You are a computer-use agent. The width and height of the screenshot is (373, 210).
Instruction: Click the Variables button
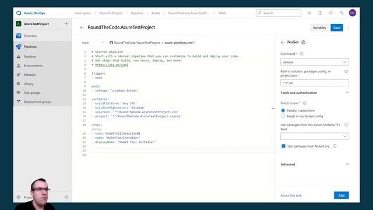click(x=319, y=27)
